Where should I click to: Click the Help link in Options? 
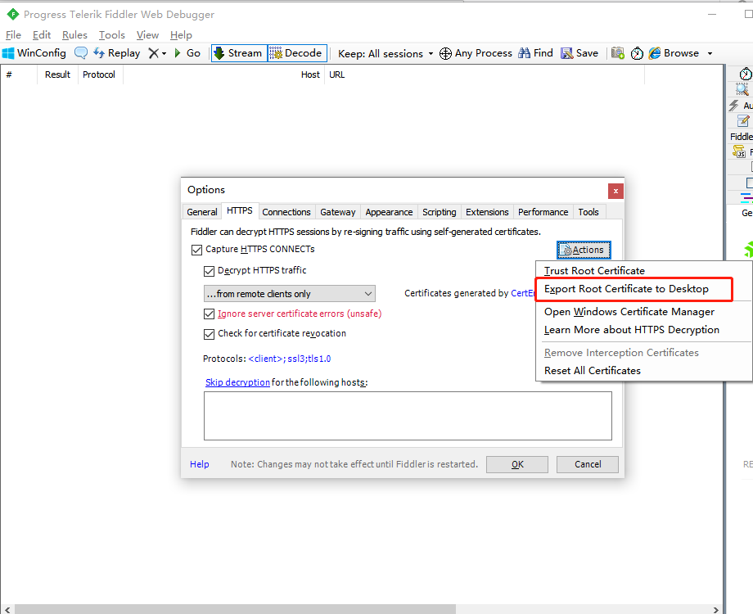[199, 464]
